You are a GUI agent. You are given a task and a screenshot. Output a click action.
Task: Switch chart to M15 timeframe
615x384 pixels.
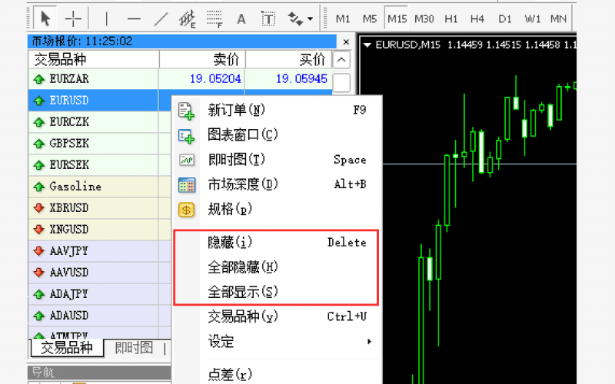coord(397,18)
